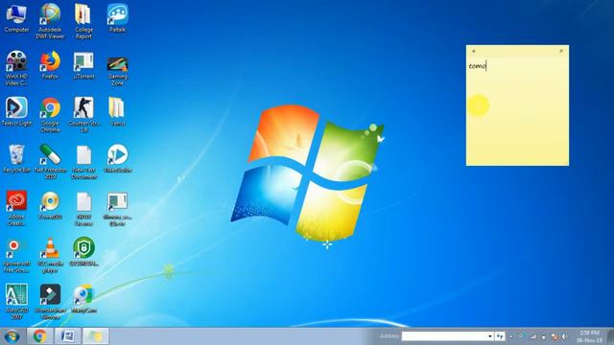Launch PowerISO from the desktop
The height and width of the screenshot is (345, 614).
(50, 206)
